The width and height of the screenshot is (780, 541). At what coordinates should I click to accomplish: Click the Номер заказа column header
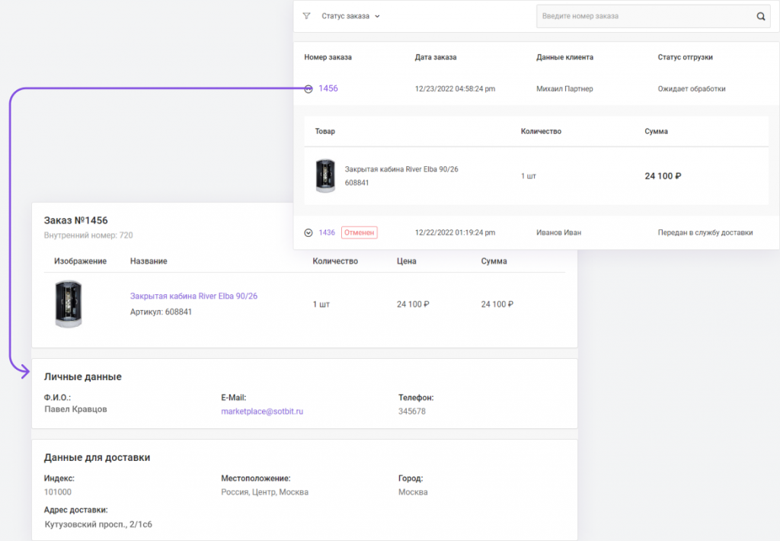coord(328,57)
